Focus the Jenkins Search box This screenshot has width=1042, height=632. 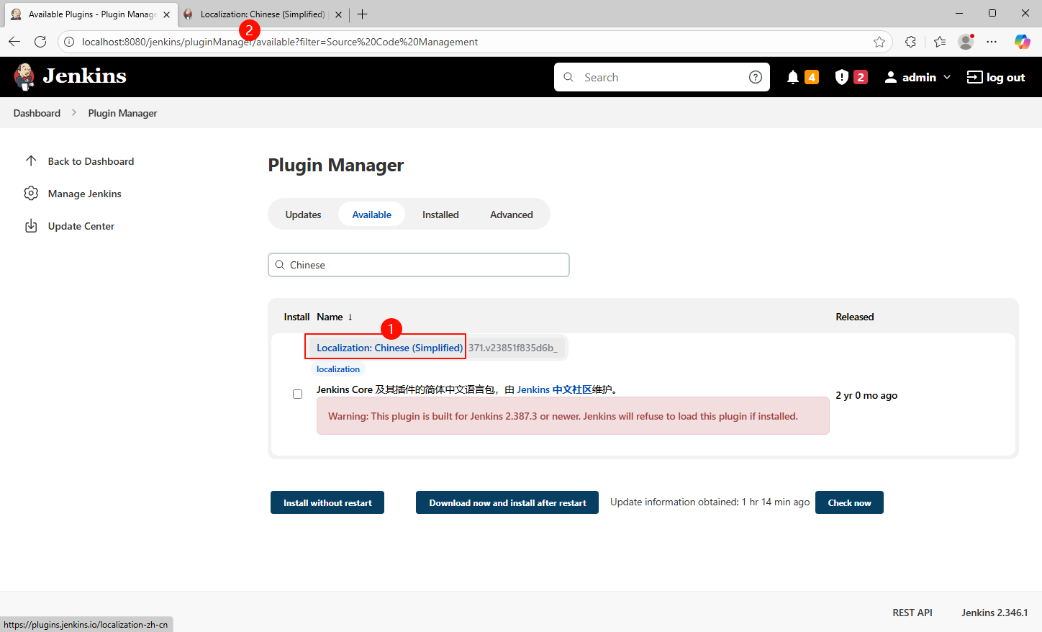[662, 77]
